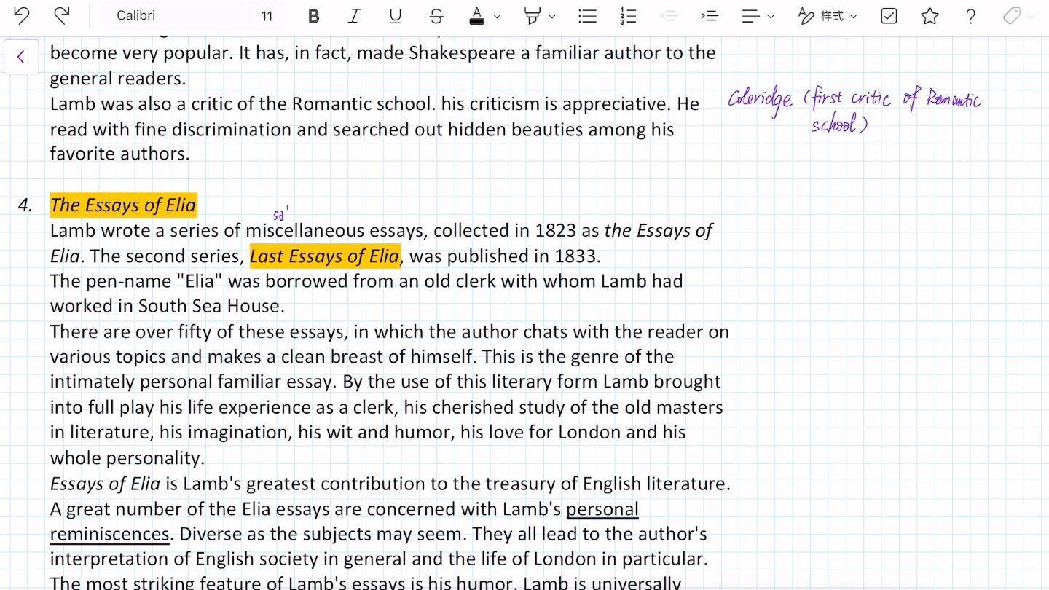
Task: Open the tags icon
Action: pyautogui.click(x=1011, y=16)
